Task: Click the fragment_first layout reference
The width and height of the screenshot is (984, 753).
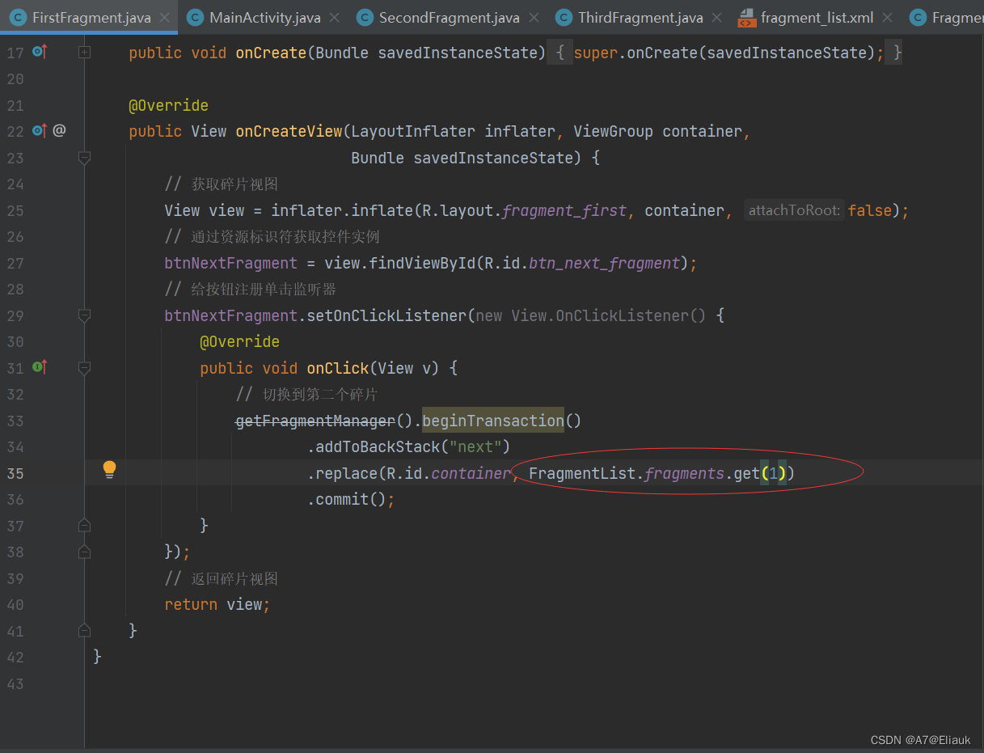Action: click(564, 210)
